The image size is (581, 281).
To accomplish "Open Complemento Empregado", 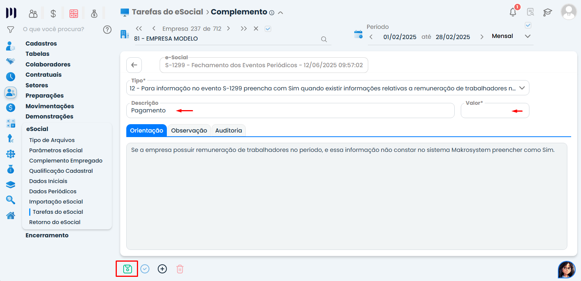I will point(66,161).
